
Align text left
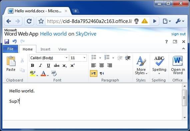click(x=94, y=65)
